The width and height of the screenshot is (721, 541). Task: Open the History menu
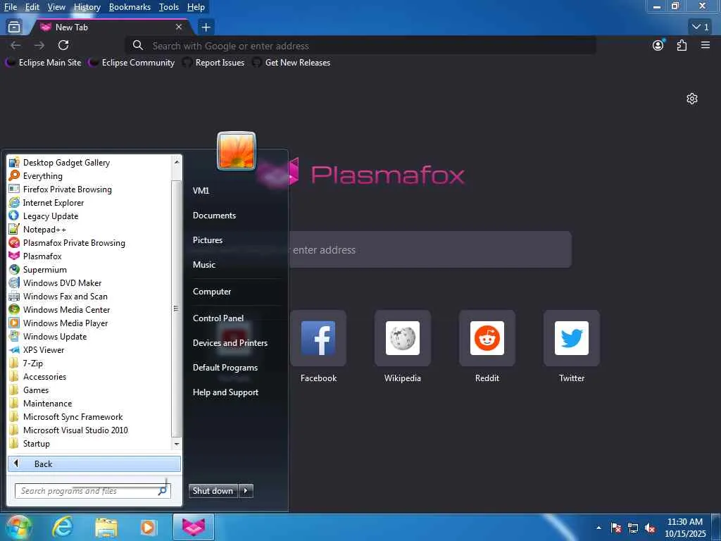pyautogui.click(x=87, y=7)
